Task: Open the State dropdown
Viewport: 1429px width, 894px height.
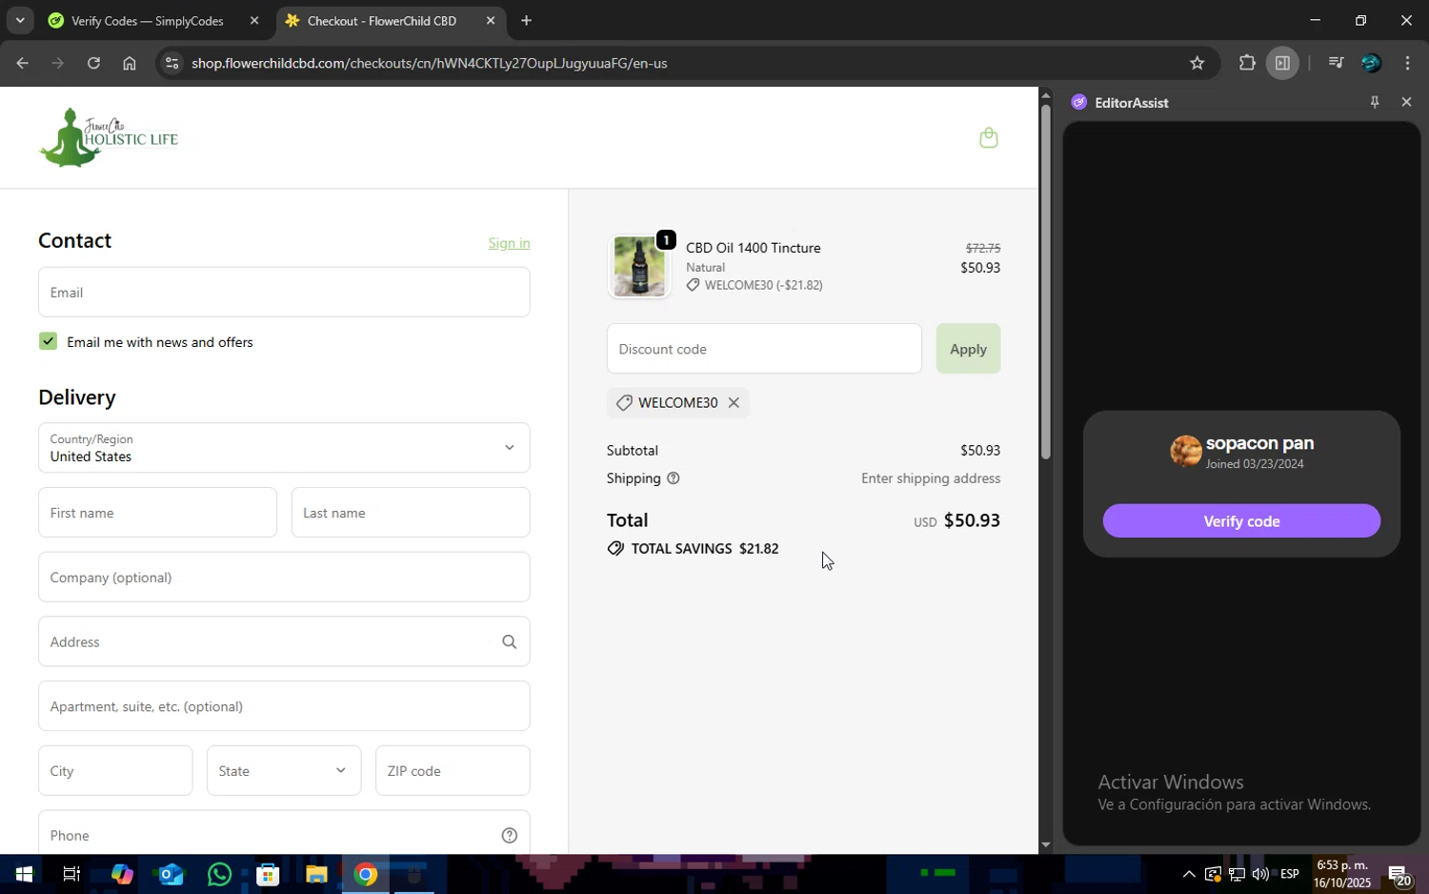Action: 284,771
